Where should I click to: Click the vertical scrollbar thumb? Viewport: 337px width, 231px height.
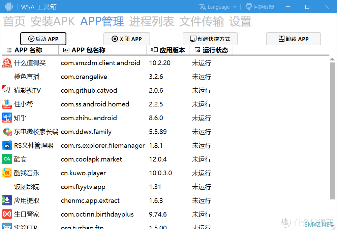[x=332, y=131]
